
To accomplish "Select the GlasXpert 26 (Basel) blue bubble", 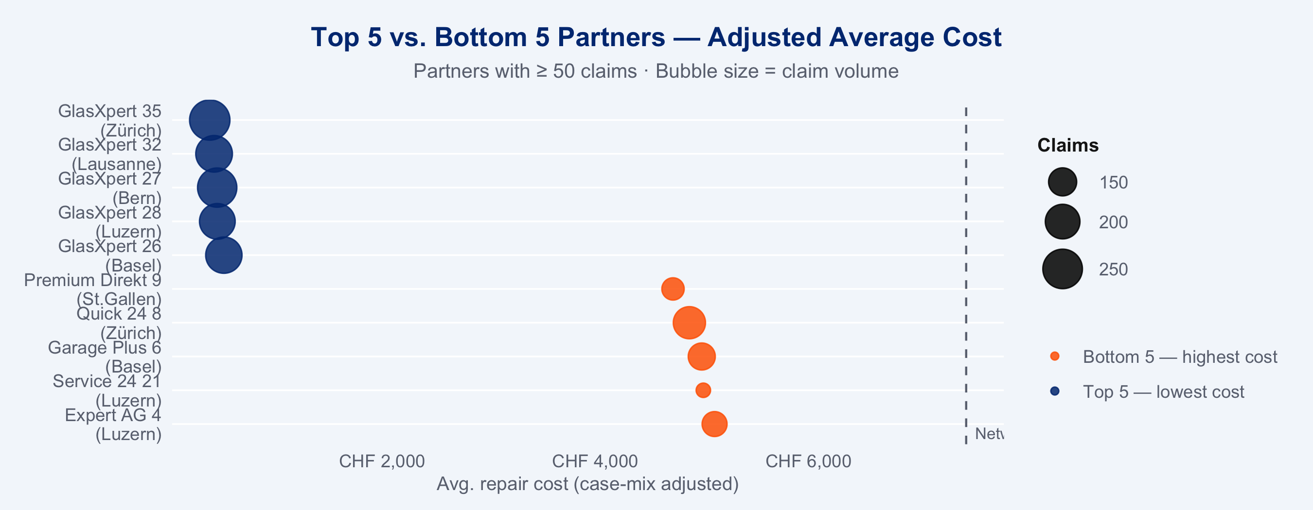I will click(x=224, y=255).
